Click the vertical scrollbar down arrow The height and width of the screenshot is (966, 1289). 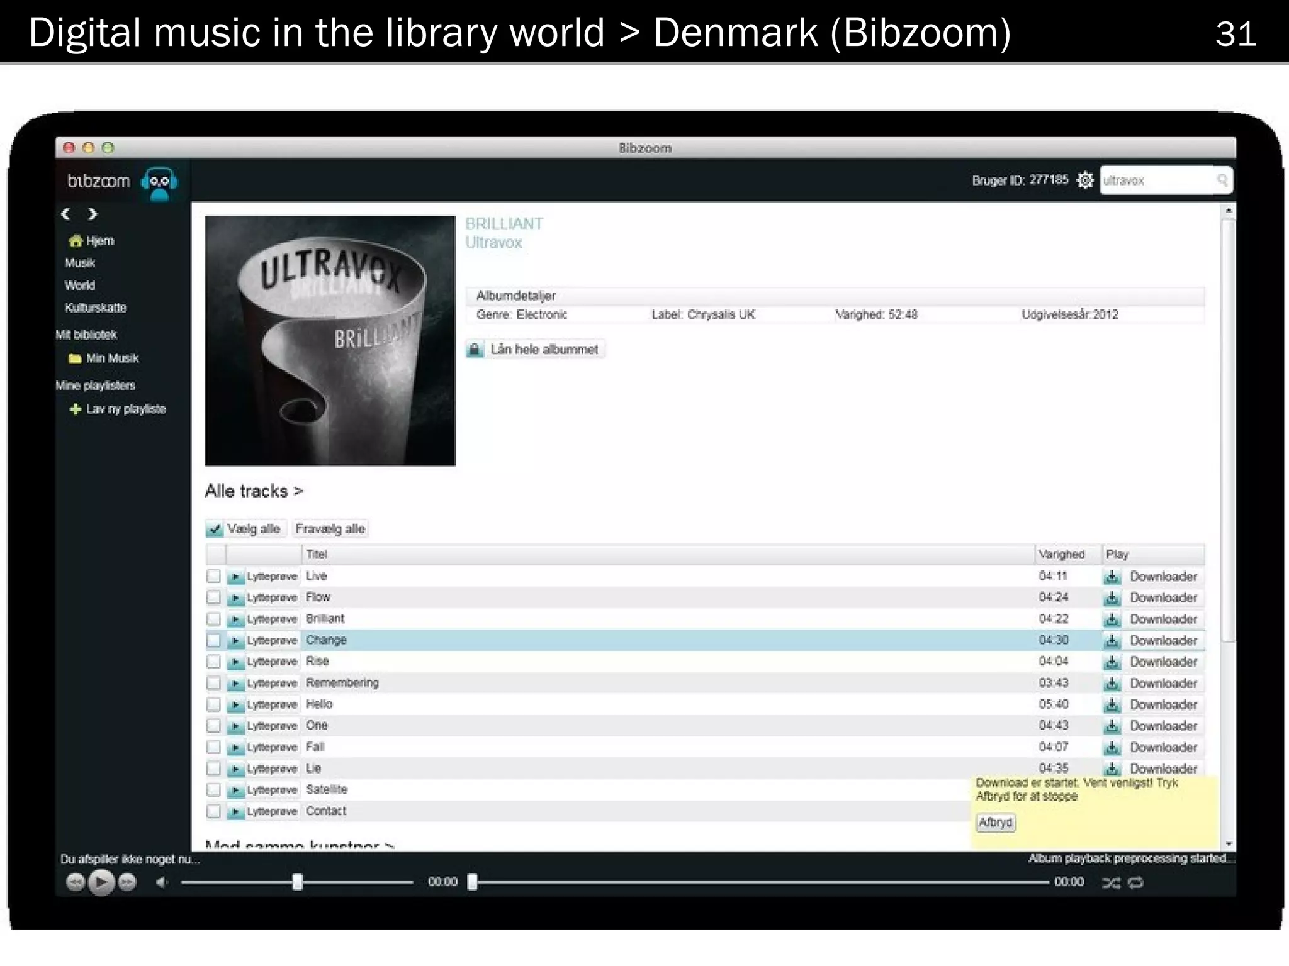(x=1228, y=844)
